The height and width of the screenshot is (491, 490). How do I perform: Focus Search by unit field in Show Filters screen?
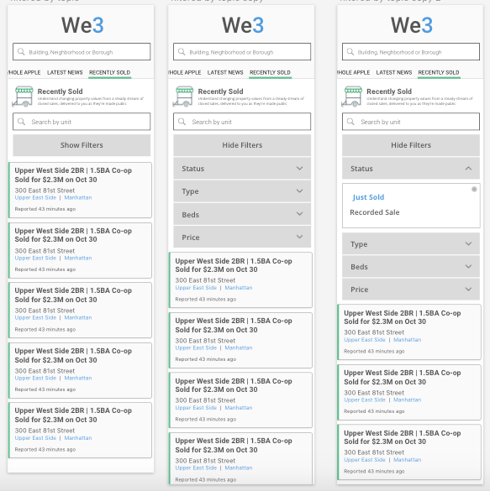pos(82,122)
